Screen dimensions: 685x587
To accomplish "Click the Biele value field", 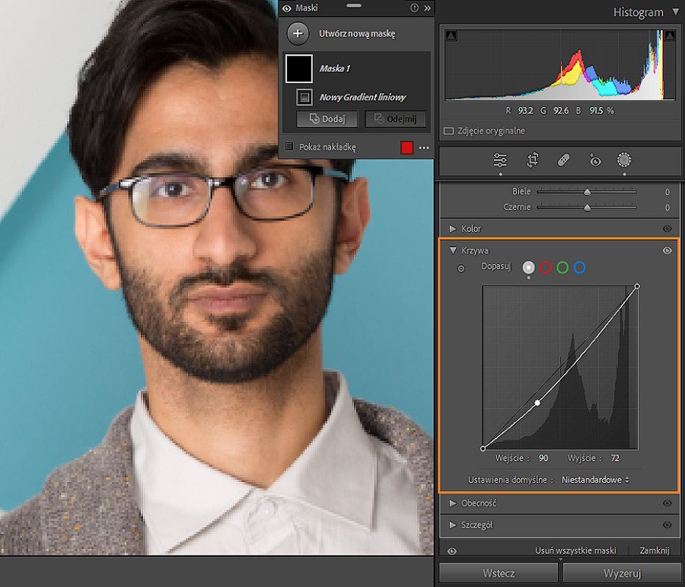I will tap(667, 192).
